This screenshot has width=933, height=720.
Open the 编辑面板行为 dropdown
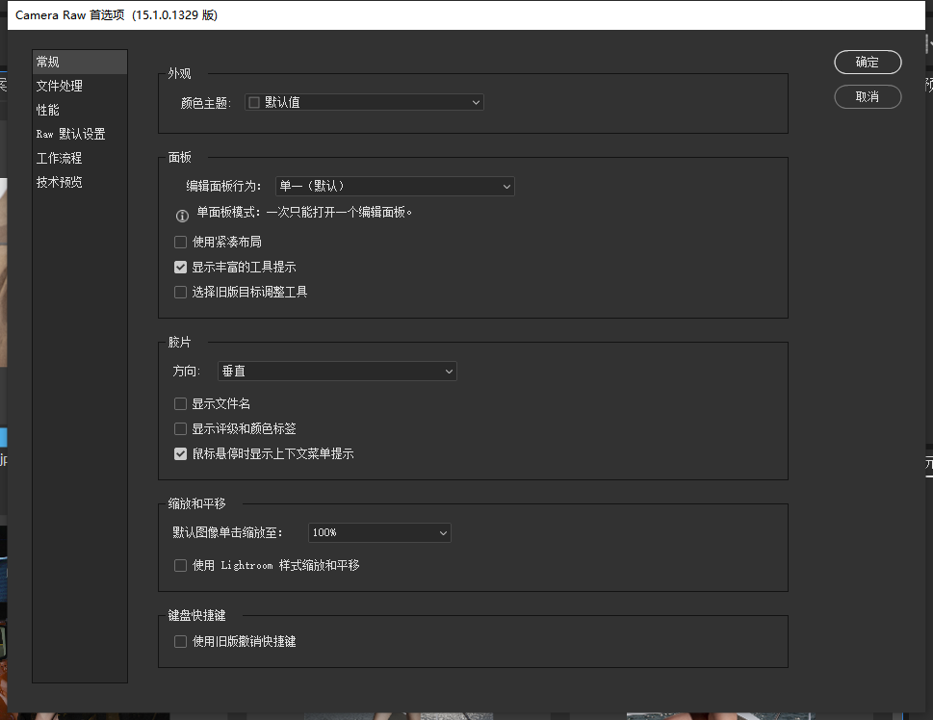(395, 186)
